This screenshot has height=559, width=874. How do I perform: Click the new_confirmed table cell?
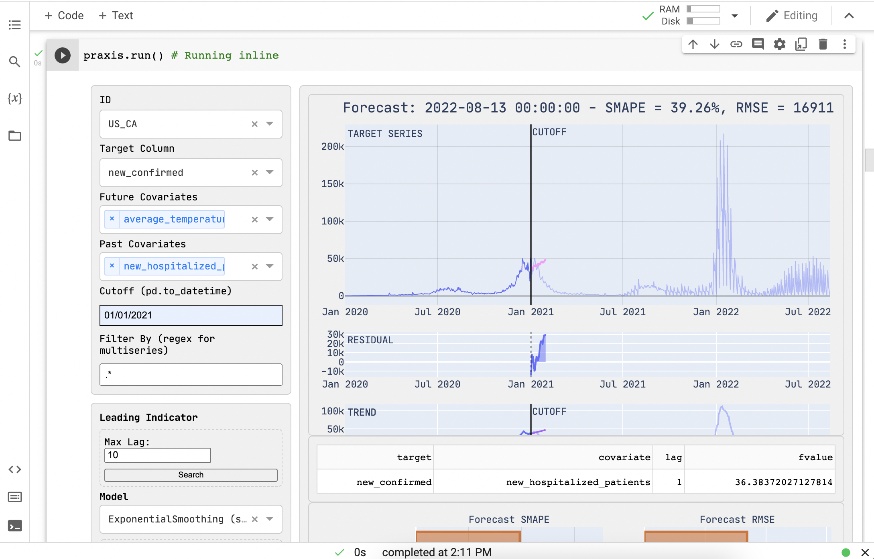[375, 482]
